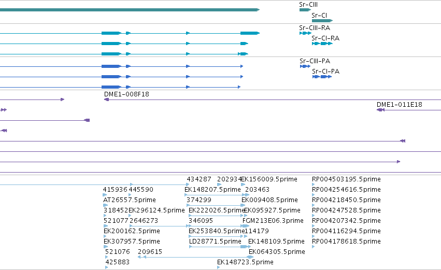The width and height of the screenshot is (441, 270).
Task: Open EK296124.5prime label
Action: 157,210
